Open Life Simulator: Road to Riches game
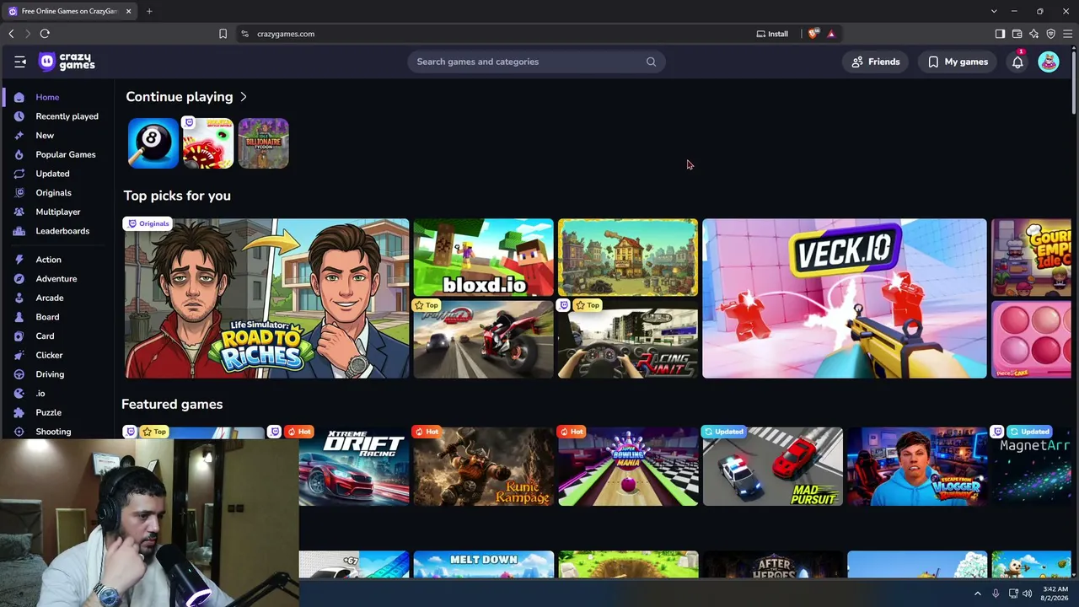The image size is (1079, 607). click(266, 298)
